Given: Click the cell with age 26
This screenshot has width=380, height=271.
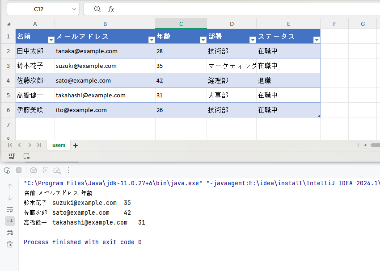Looking at the screenshot, I should [x=181, y=110].
